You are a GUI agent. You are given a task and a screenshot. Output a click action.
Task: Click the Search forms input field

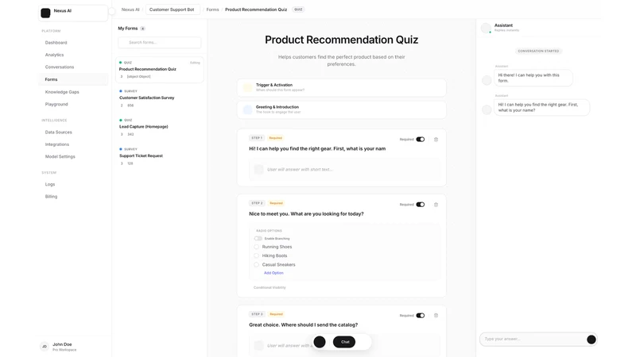(x=160, y=43)
